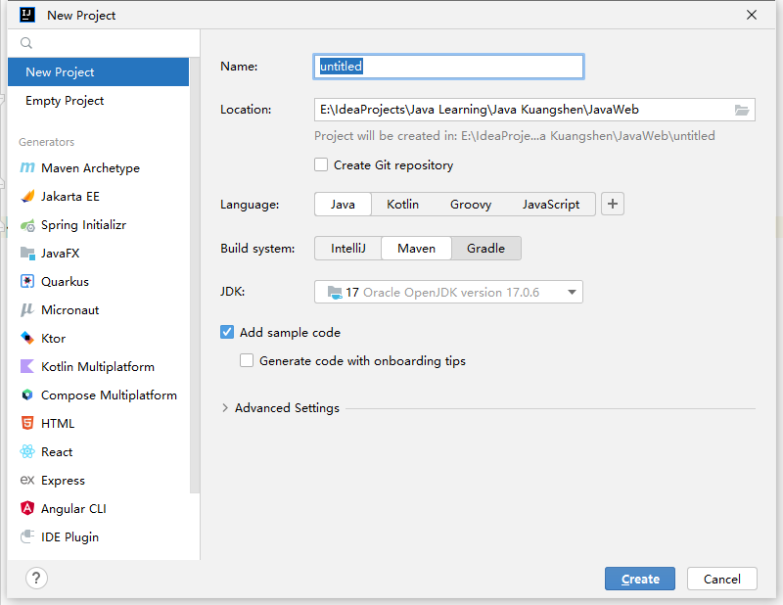Image resolution: width=783 pixels, height=605 pixels.
Task: Choose Maven build system
Action: click(417, 249)
